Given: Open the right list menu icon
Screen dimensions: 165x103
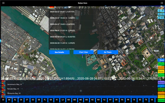Looking at the screenshot, I should coord(162,3).
